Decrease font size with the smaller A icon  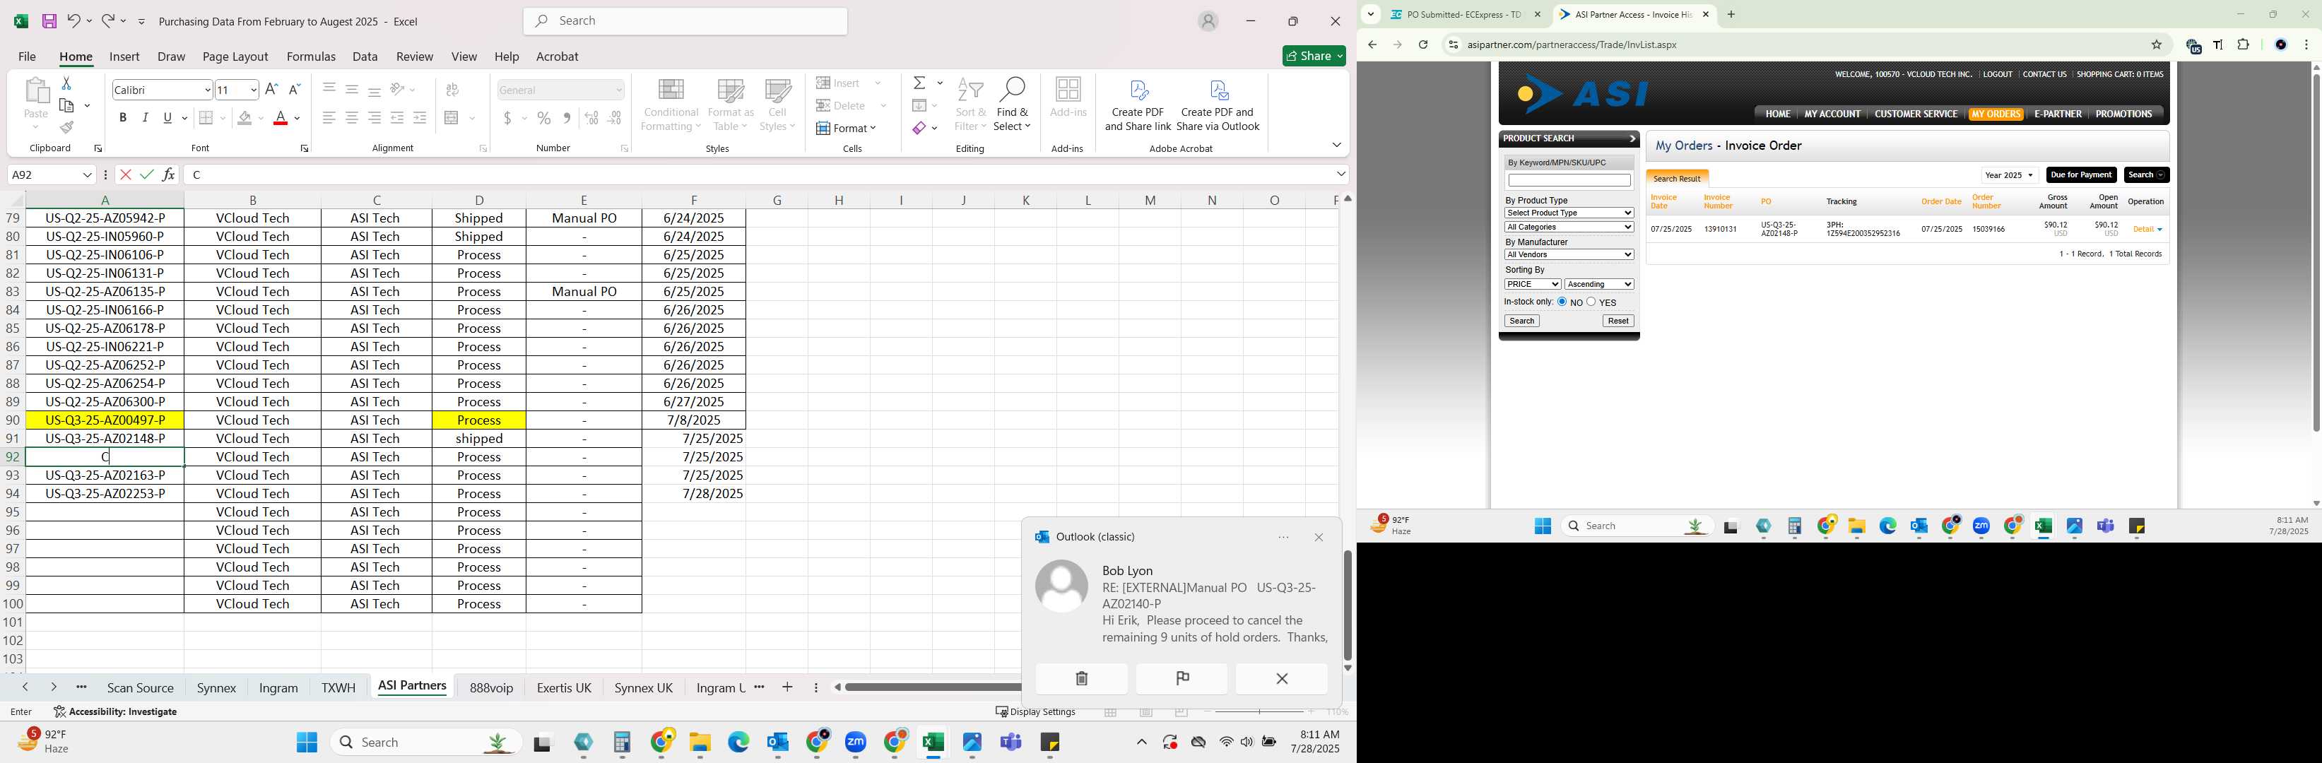[x=294, y=89]
